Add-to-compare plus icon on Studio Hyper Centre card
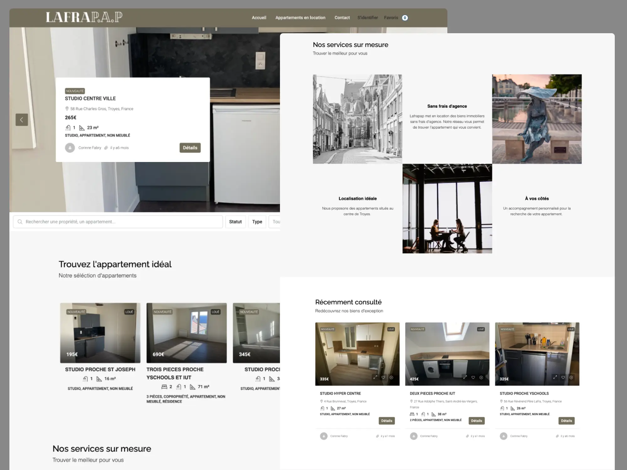The height and width of the screenshot is (470, 627). coord(391,377)
